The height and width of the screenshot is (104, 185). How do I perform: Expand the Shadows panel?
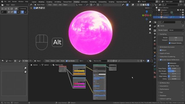[x=163, y=96]
